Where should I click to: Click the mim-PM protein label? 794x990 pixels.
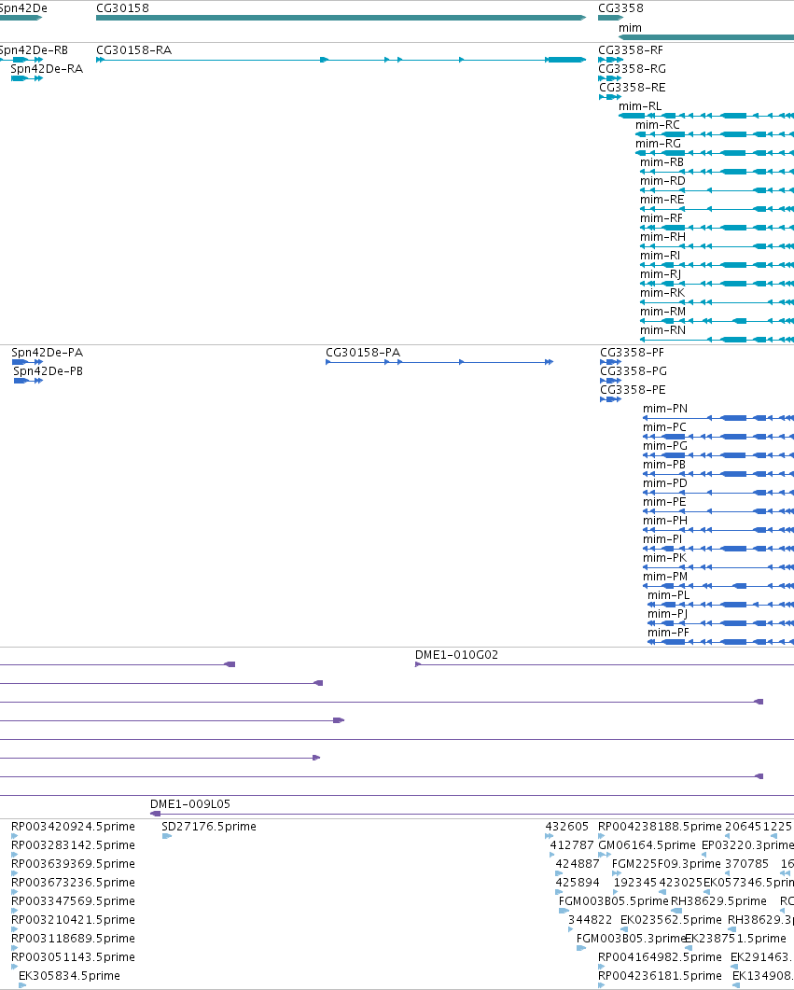point(665,576)
